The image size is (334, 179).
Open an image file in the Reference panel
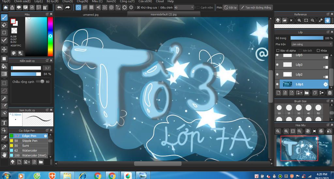click(284, 21)
